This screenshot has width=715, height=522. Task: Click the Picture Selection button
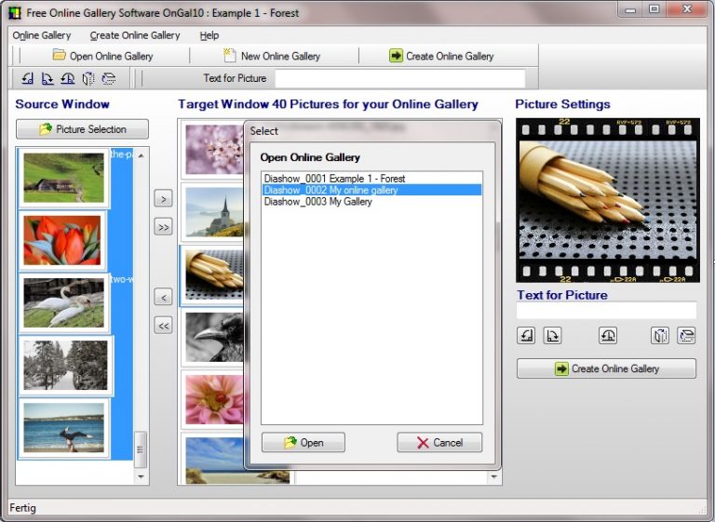tap(82, 129)
